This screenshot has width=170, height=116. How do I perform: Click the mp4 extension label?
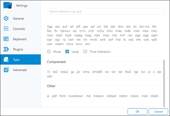coord(68,35)
